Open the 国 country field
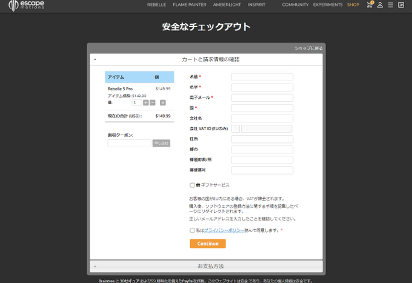 pos(262,108)
